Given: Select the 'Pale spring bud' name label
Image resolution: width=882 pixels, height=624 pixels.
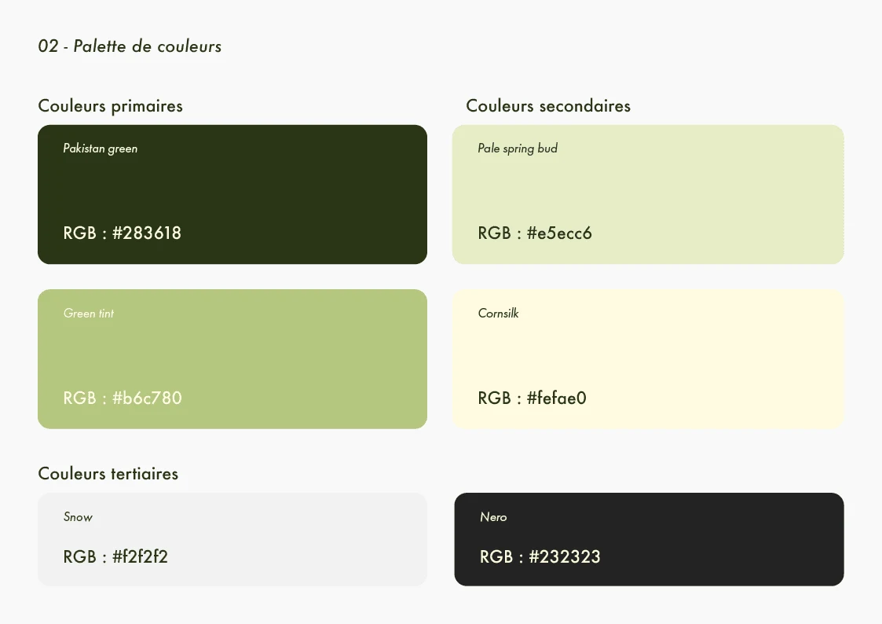Looking at the screenshot, I should [x=518, y=149].
